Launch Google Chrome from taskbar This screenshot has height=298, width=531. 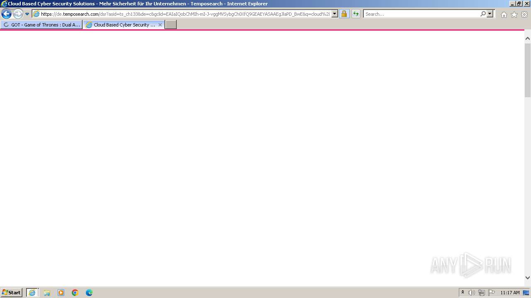[75, 293]
